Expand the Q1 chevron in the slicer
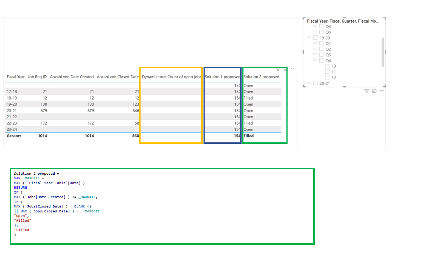 (315, 43)
